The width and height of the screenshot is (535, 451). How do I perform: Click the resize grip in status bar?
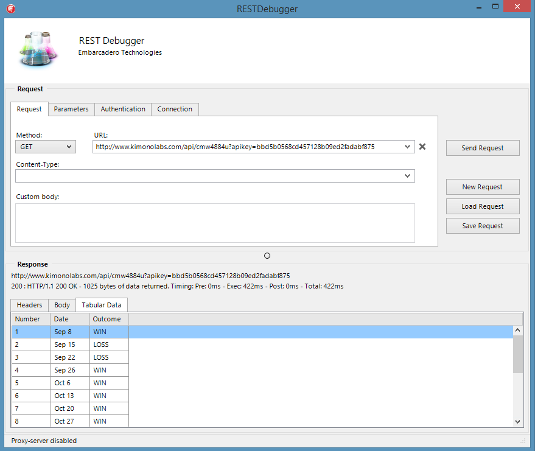[523, 441]
